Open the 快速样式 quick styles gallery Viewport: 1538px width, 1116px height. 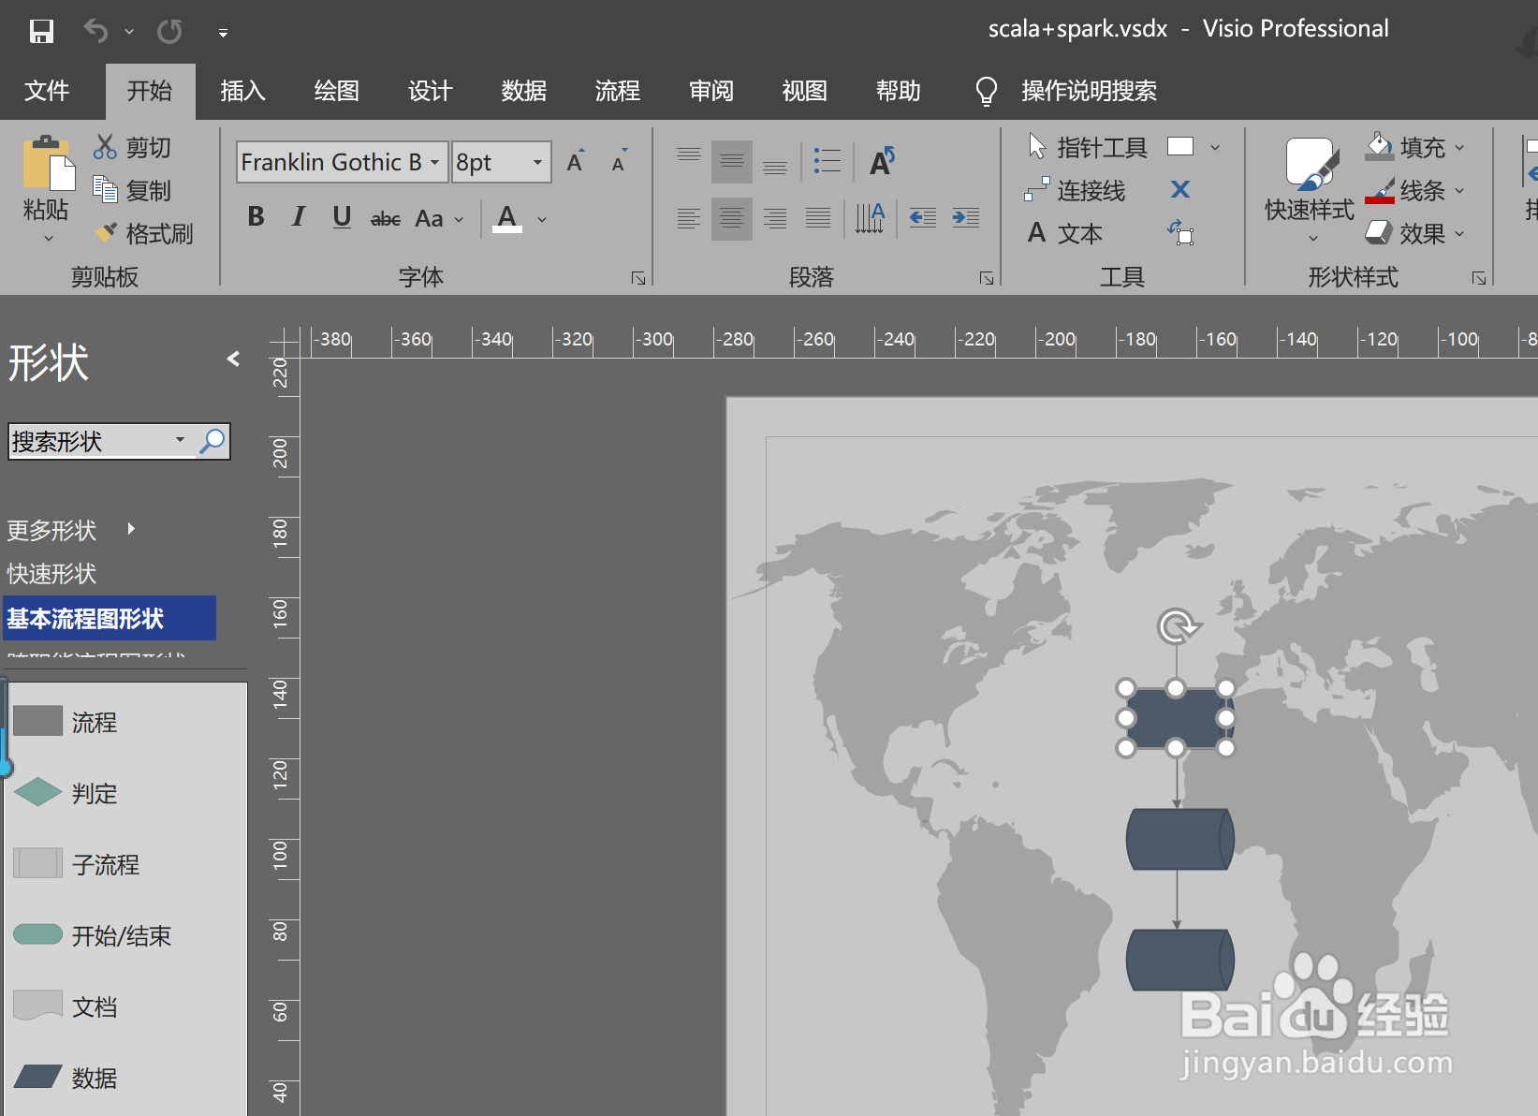[x=1310, y=189]
